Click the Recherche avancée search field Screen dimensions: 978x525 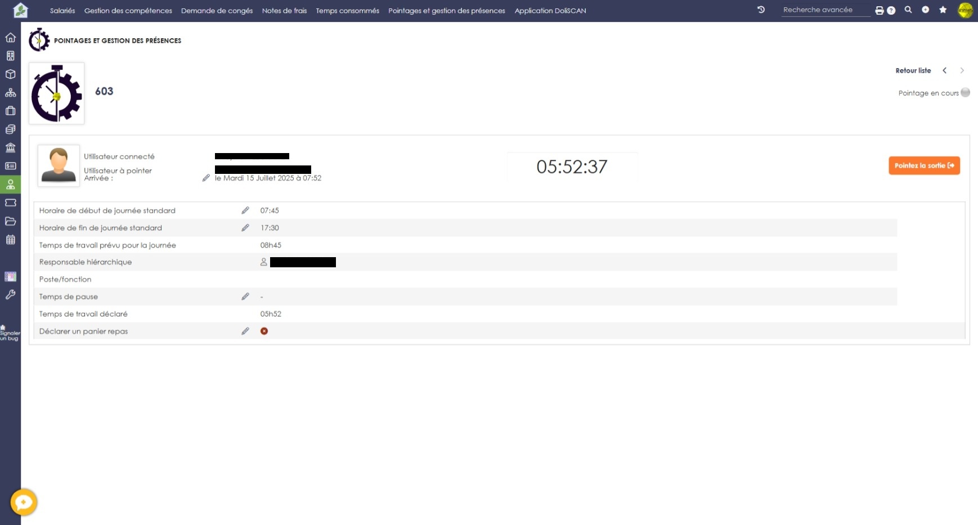(x=826, y=10)
